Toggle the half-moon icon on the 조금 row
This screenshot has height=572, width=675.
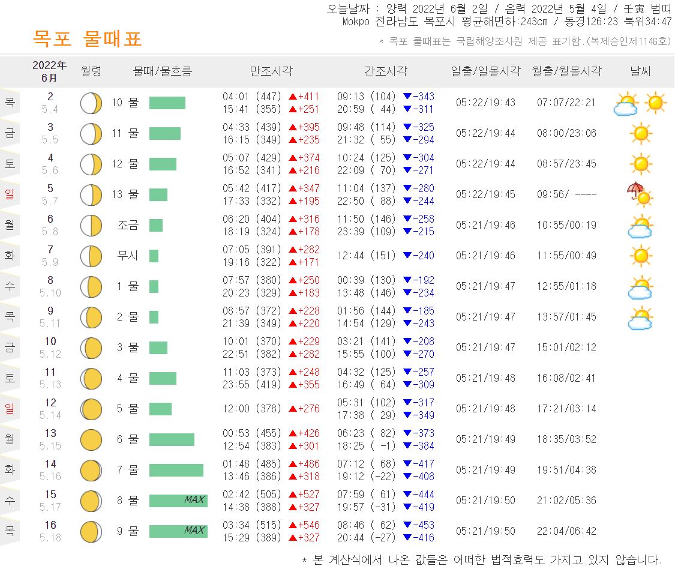point(91,225)
